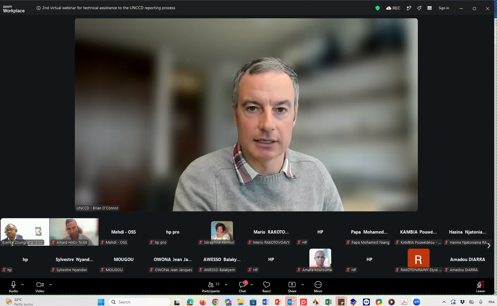
Task: Open meeting info icon beside webinar title
Action: click(x=39, y=8)
